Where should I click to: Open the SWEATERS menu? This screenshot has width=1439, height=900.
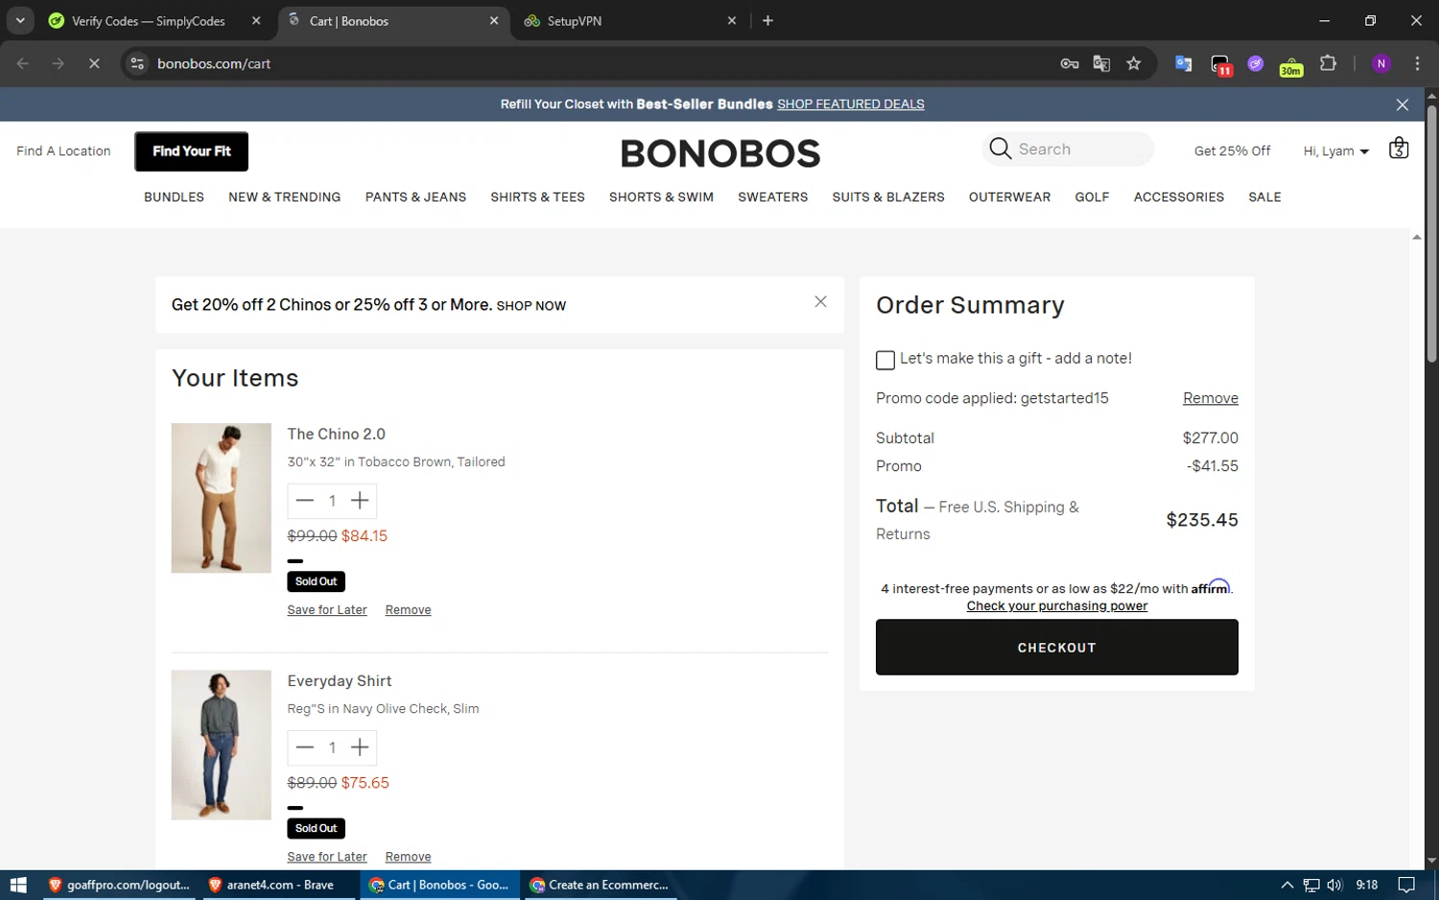(772, 197)
